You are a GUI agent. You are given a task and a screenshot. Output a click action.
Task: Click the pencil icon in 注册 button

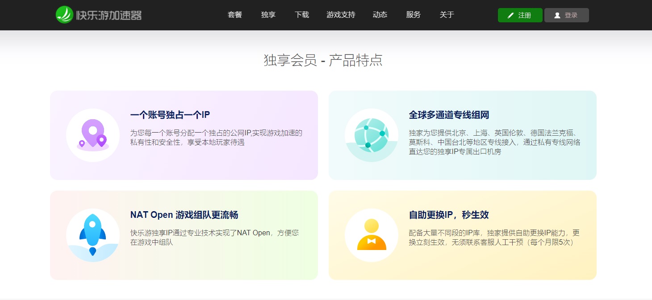[511, 15]
